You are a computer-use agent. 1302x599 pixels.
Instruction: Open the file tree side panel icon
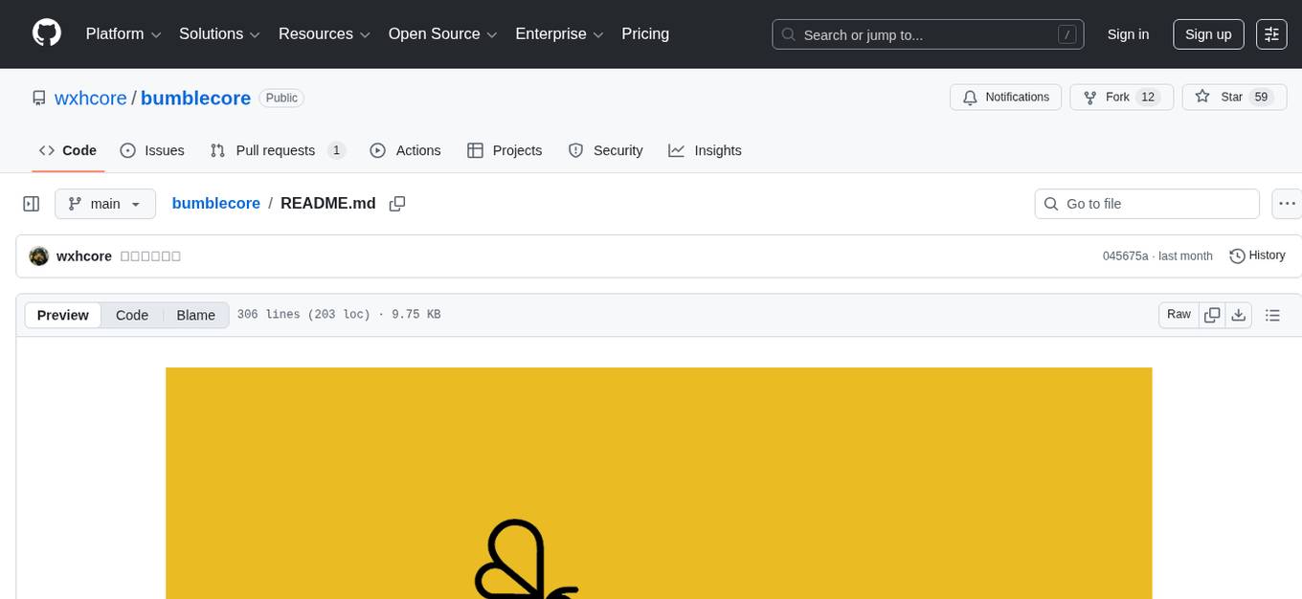(x=32, y=203)
